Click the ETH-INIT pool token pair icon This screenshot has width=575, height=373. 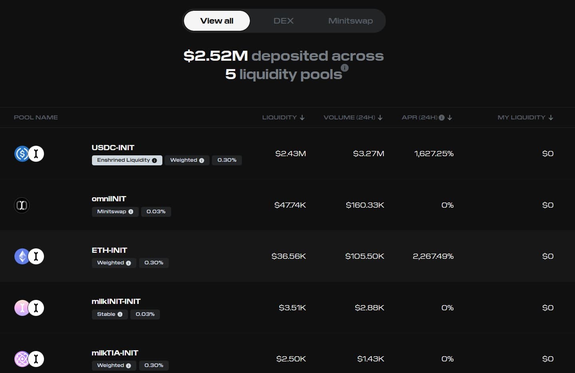(x=29, y=256)
